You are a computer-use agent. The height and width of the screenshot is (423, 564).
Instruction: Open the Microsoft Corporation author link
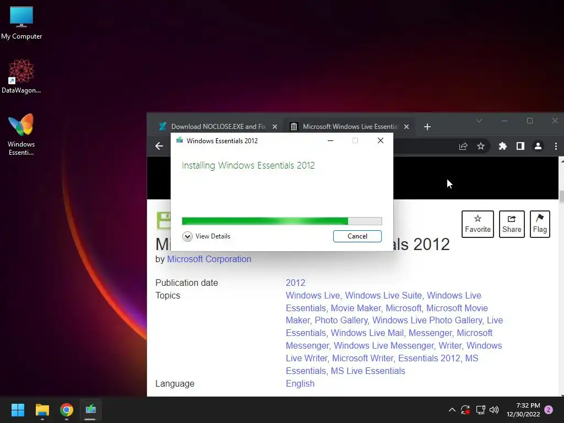tap(209, 259)
